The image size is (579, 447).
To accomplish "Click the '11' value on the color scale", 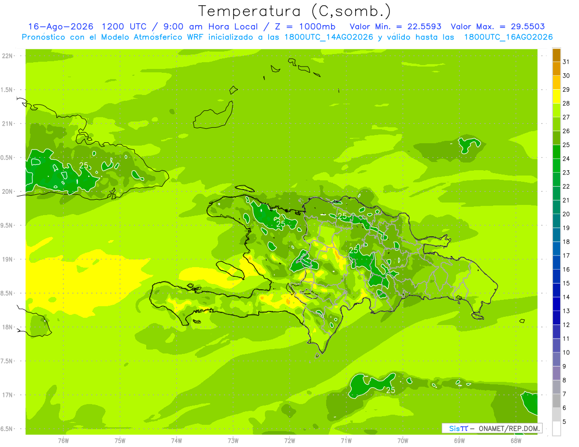I will [x=566, y=339].
